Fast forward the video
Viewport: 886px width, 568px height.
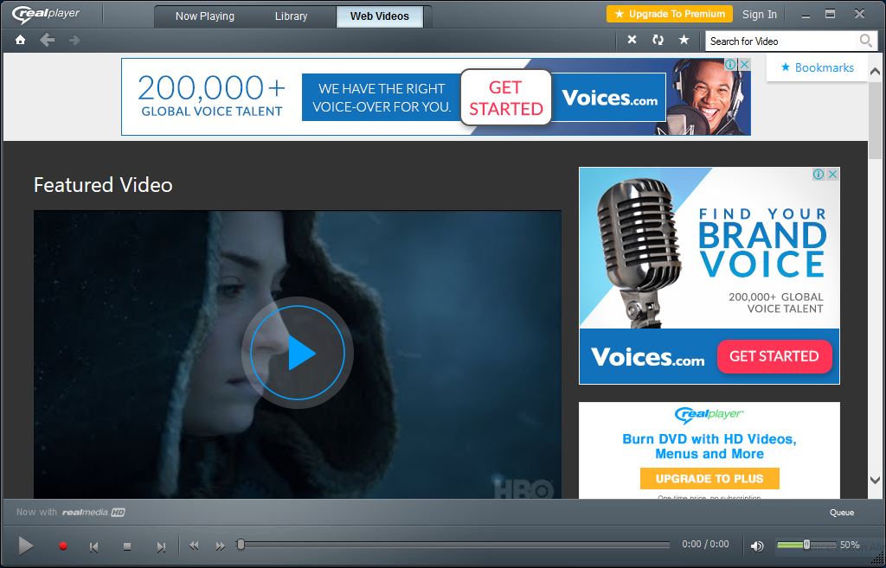click(221, 546)
